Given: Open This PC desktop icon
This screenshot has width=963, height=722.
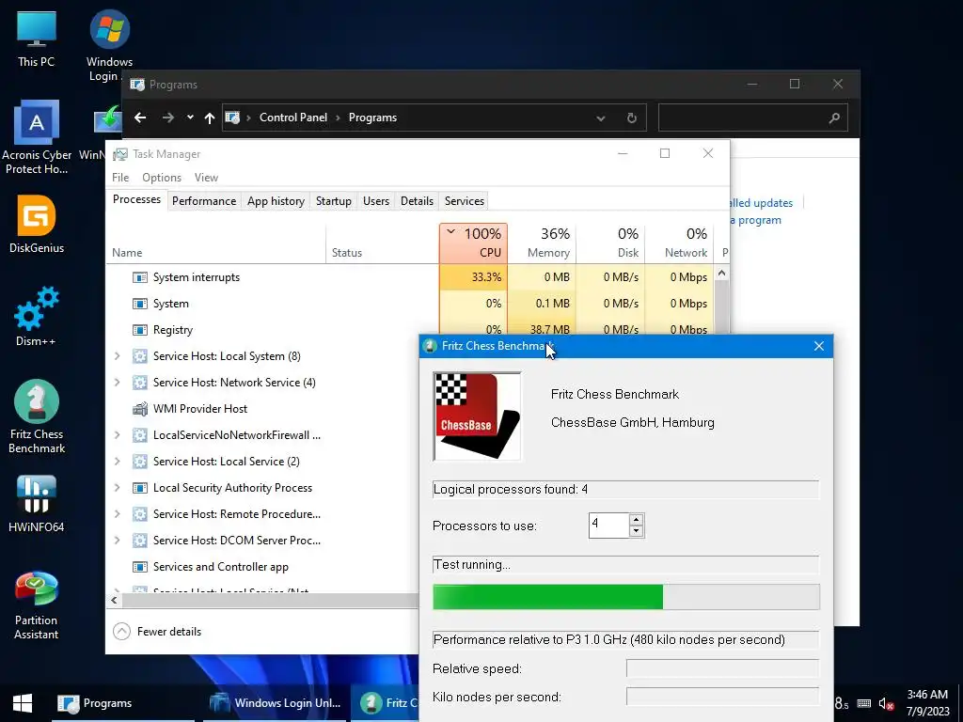Looking at the screenshot, I should point(37,38).
